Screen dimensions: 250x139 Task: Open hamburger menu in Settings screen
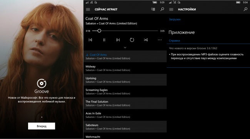pyautogui.click(x=171, y=9)
